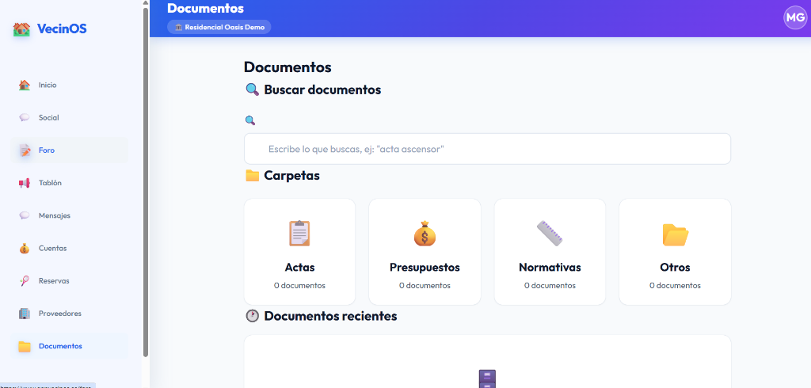Click the Tablón megaphone icon
Viewport: 811px width, 388px height.
pos(25,183)
